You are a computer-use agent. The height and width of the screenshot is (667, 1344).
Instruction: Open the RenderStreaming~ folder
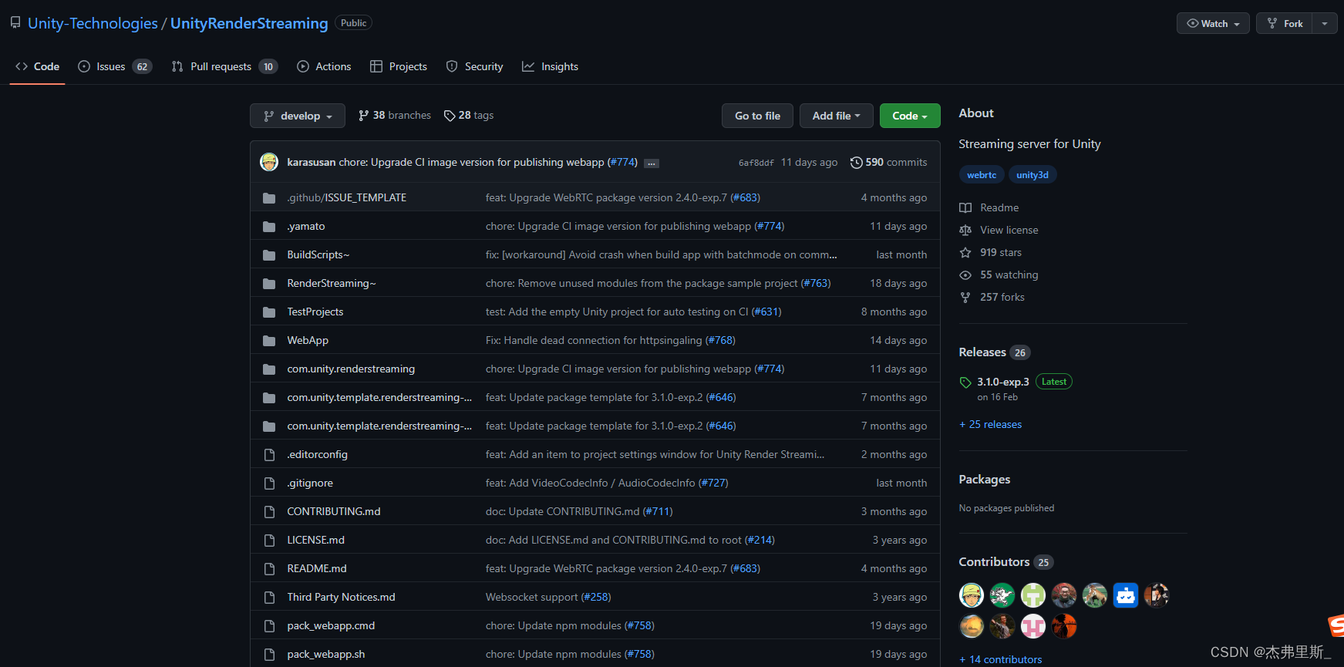(x=332, y=283)
